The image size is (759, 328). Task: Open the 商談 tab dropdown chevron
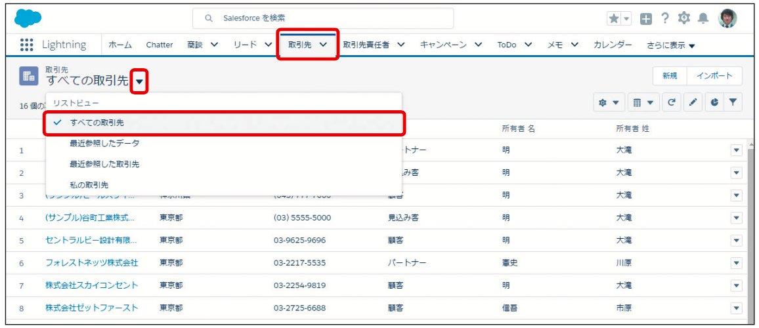coord(214,45)
